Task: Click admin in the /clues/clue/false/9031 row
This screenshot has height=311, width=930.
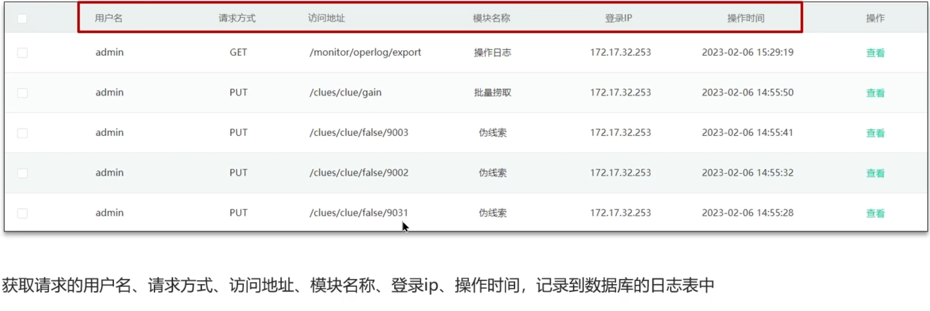Action: (109, 212)
